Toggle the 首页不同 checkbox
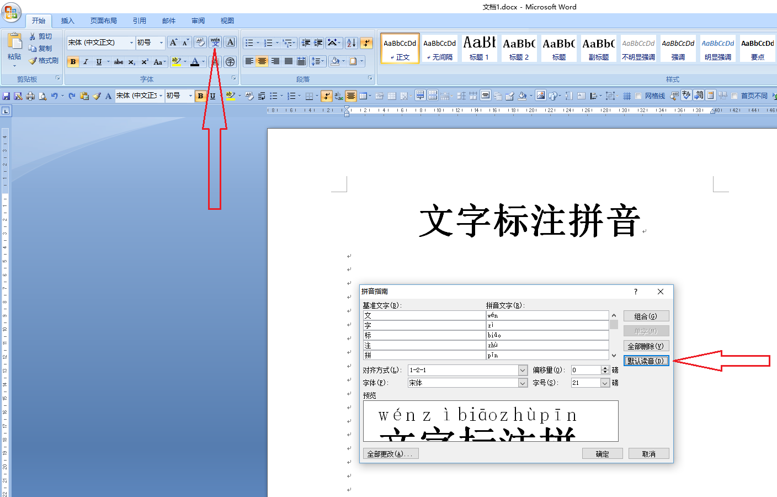Image resolution: width=777 pixels, height=497 pixels. 735,96
